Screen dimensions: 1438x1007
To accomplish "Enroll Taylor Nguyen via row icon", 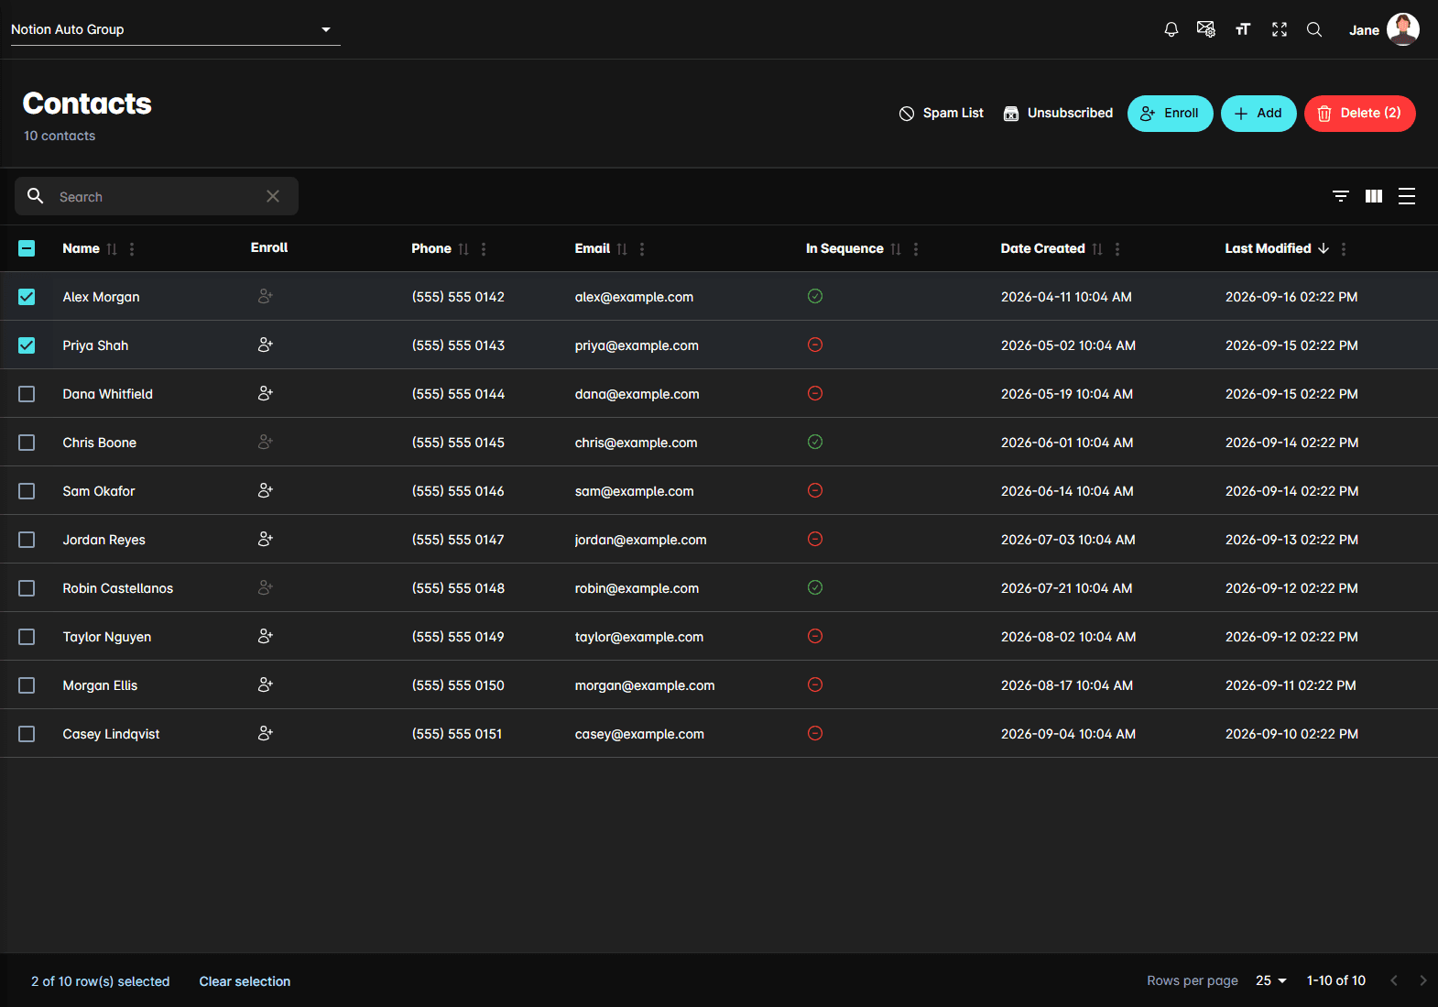I will tap(266, 637).
